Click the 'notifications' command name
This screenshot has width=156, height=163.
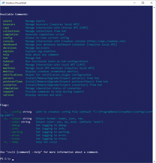click(13, 75)
